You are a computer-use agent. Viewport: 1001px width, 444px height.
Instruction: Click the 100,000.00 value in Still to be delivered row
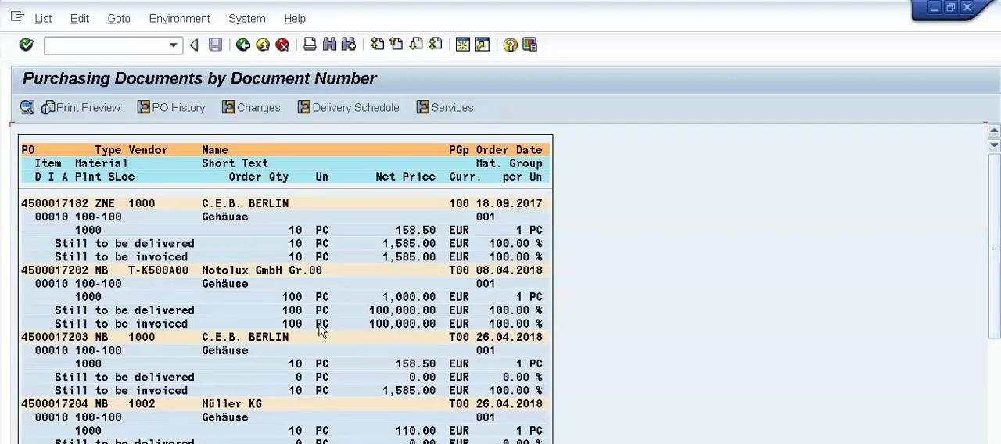[403, 310]
